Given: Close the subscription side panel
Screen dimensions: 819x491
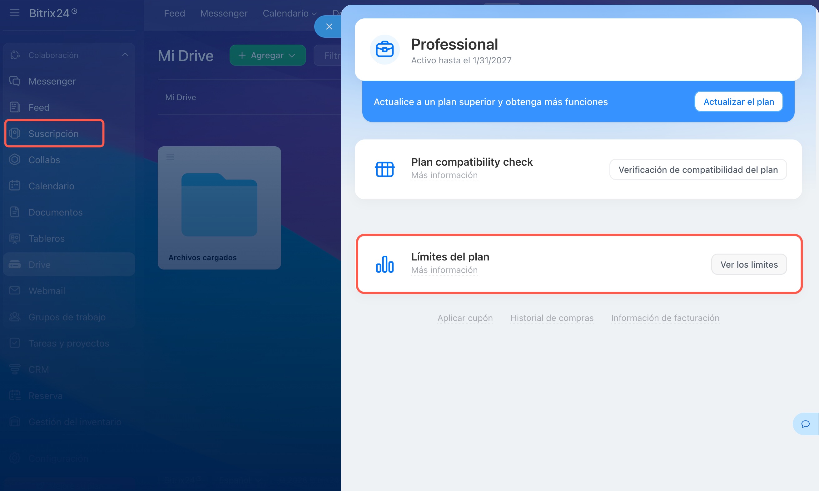Looking at the screenshot, I should click(329, 27).
